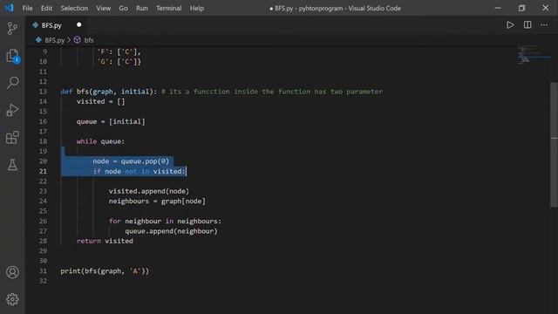The width and height of the screenshot is (558, 314).
Task: Click 'queue.append(neighbour)' line
Action: pyautogui.click(x=171, y=231)
